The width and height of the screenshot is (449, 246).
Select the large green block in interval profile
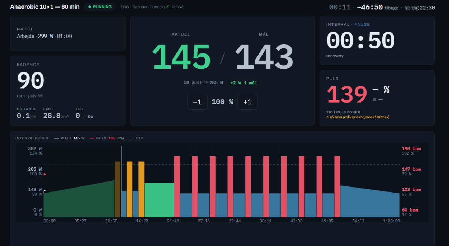click(159, 200)
